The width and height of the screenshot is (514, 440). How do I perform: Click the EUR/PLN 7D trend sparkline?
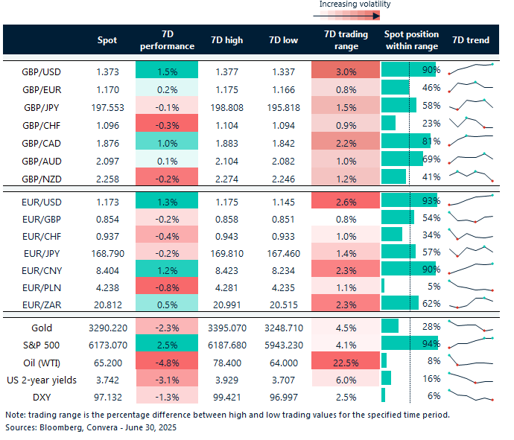click(x=471, y=286)
